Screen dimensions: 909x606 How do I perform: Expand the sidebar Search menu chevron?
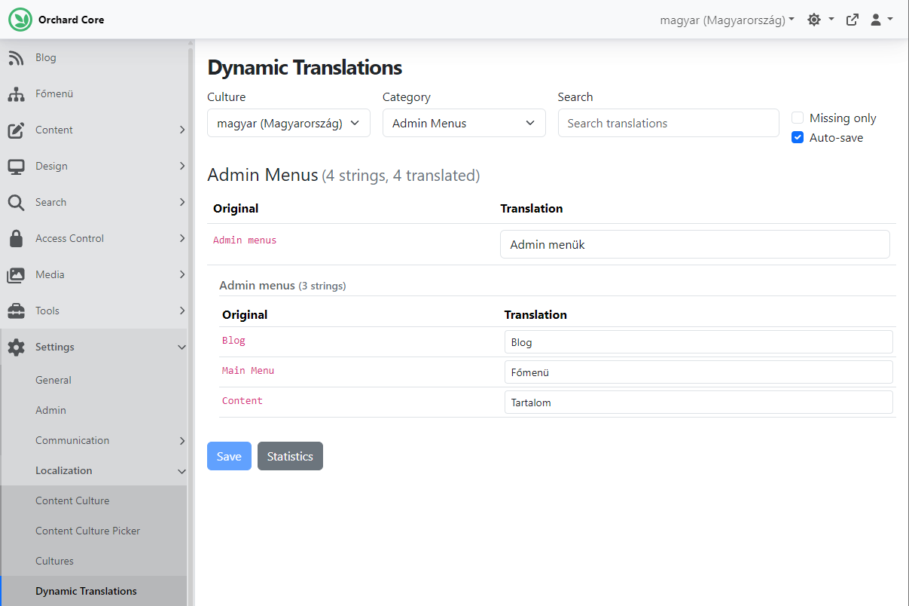coord(181,202)
